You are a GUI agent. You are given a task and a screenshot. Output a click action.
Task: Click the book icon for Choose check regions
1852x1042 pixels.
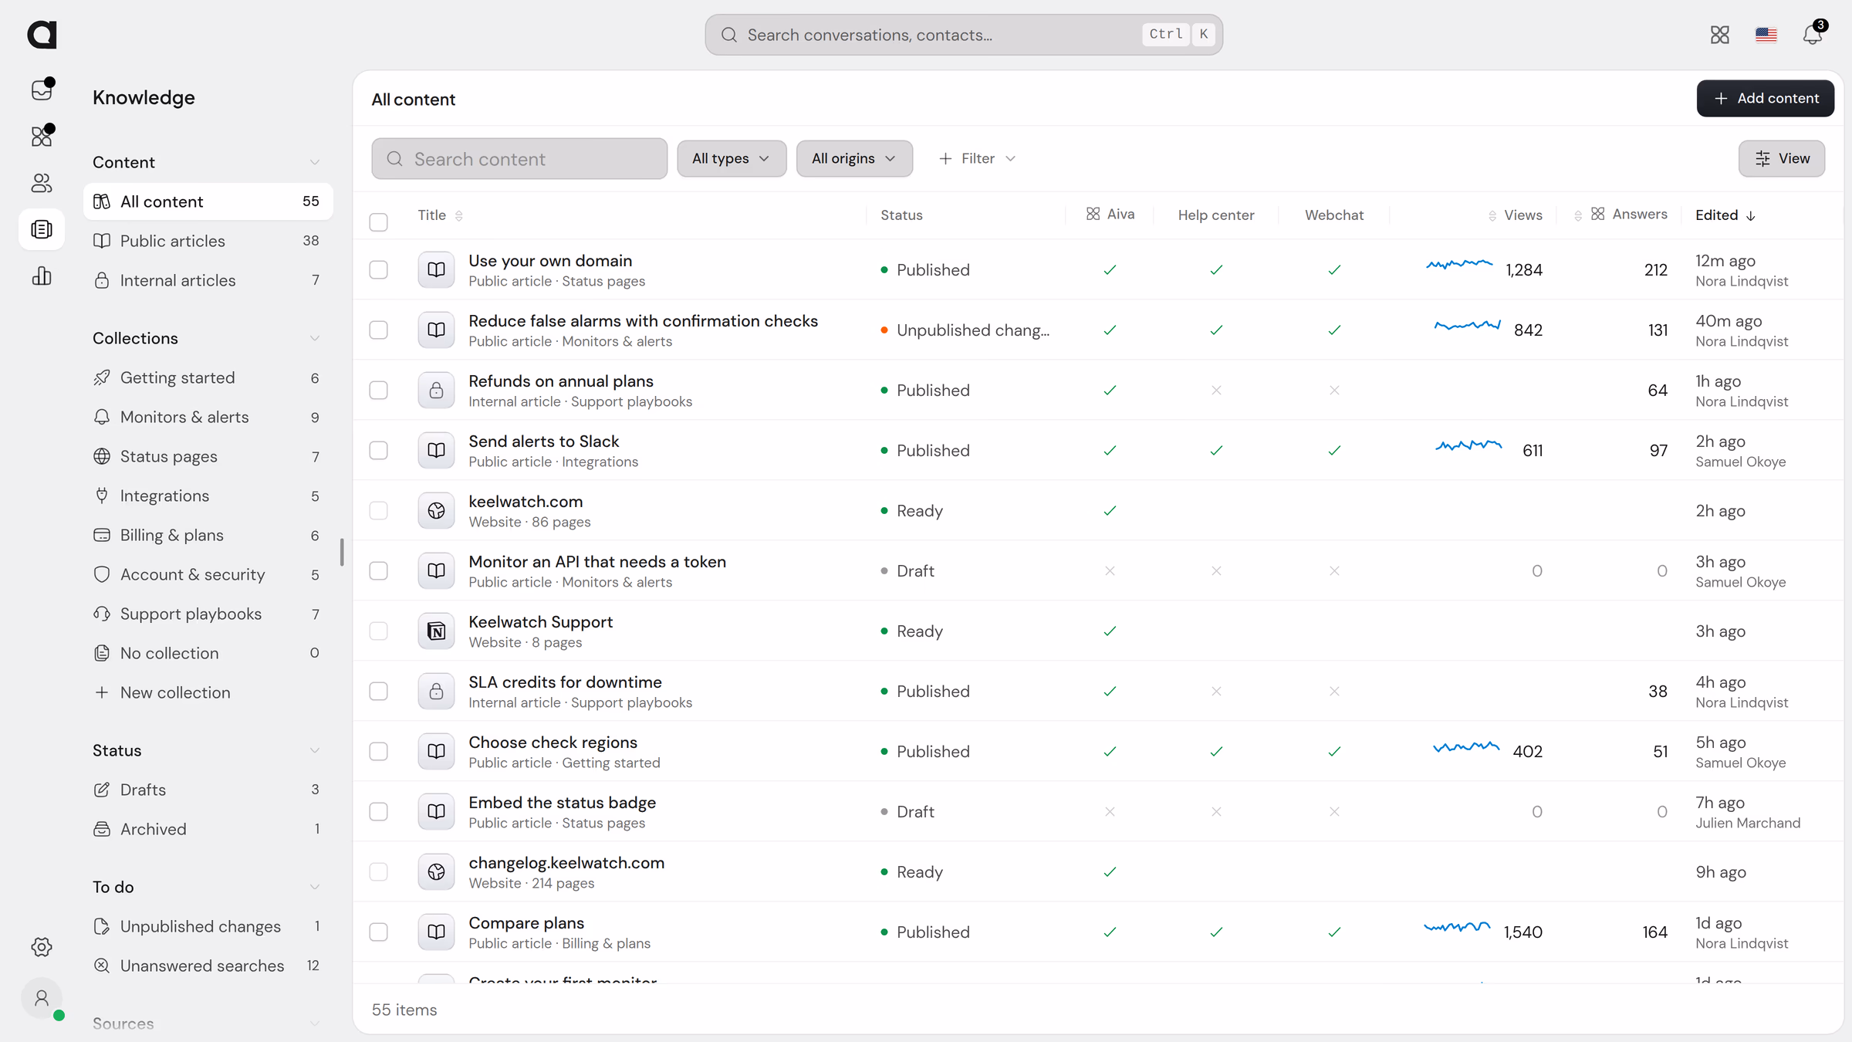tap(436, 751)
